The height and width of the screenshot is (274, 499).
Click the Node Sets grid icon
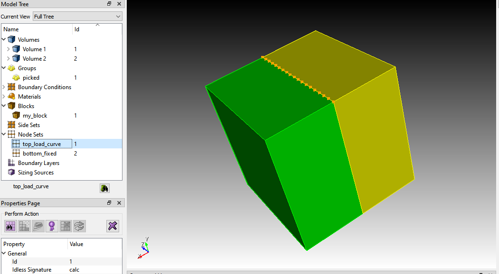click(x=11, y=135)
